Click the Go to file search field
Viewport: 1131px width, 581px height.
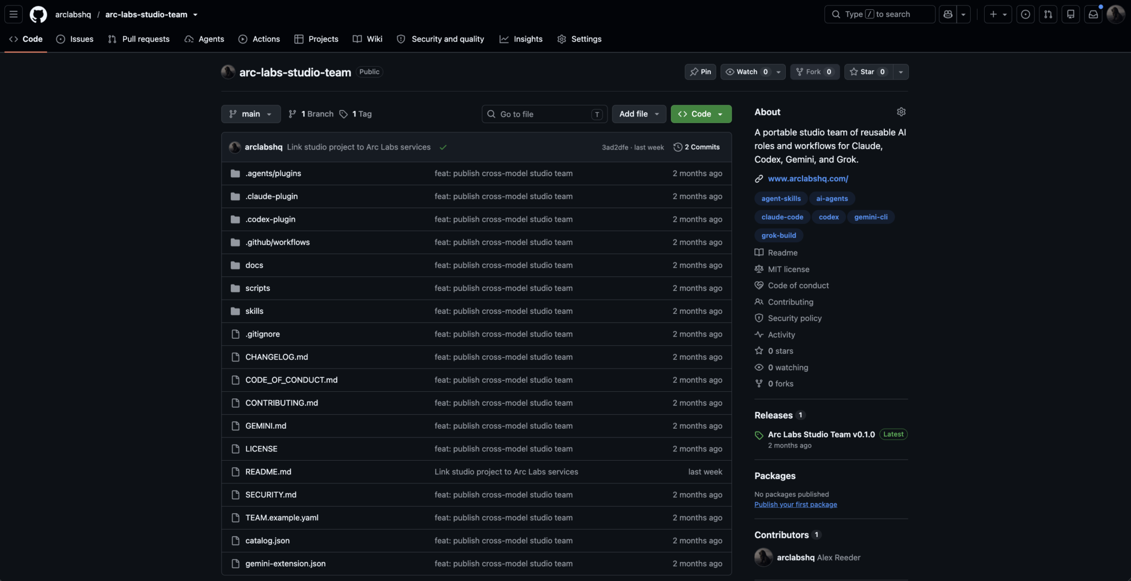[x=545, y=114]
